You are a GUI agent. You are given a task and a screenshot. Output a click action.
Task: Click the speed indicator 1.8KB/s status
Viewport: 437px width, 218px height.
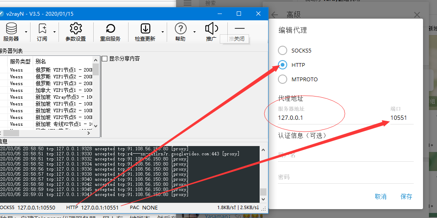point(238,207)
